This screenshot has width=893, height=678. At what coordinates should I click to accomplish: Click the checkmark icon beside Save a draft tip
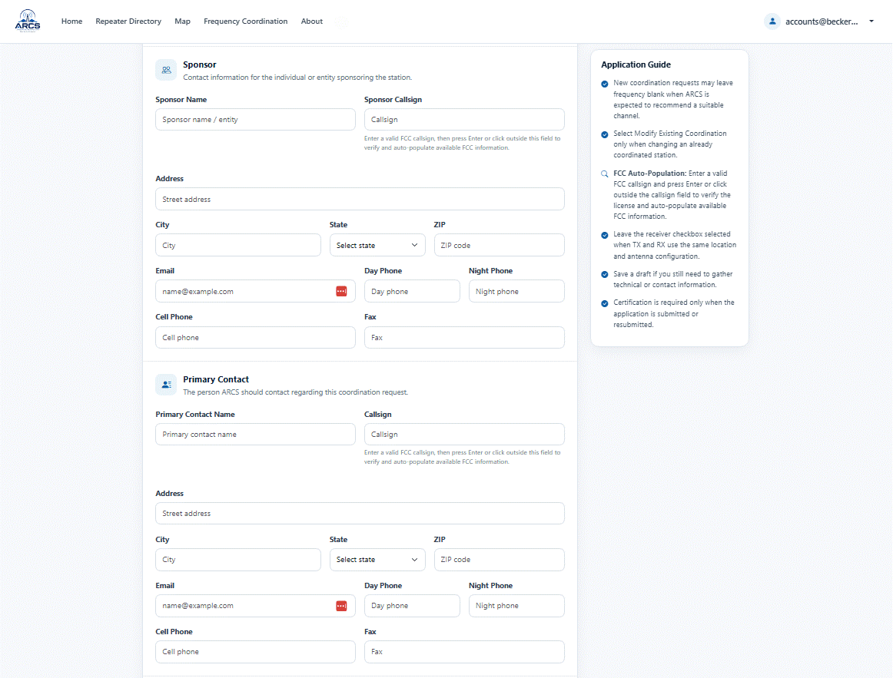tap(605, 274)
